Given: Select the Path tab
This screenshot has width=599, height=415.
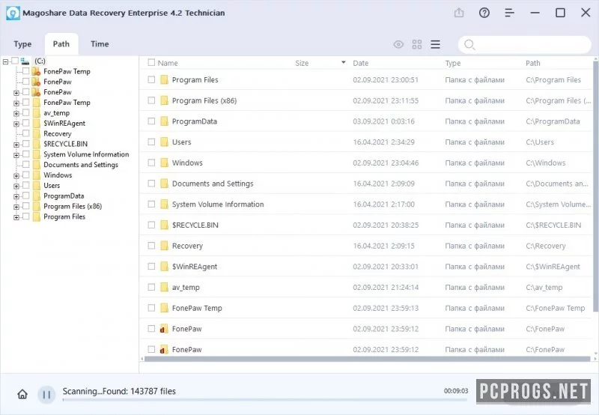Looking at the screenshot, I should pyautogui.click(x=61, y=44).
